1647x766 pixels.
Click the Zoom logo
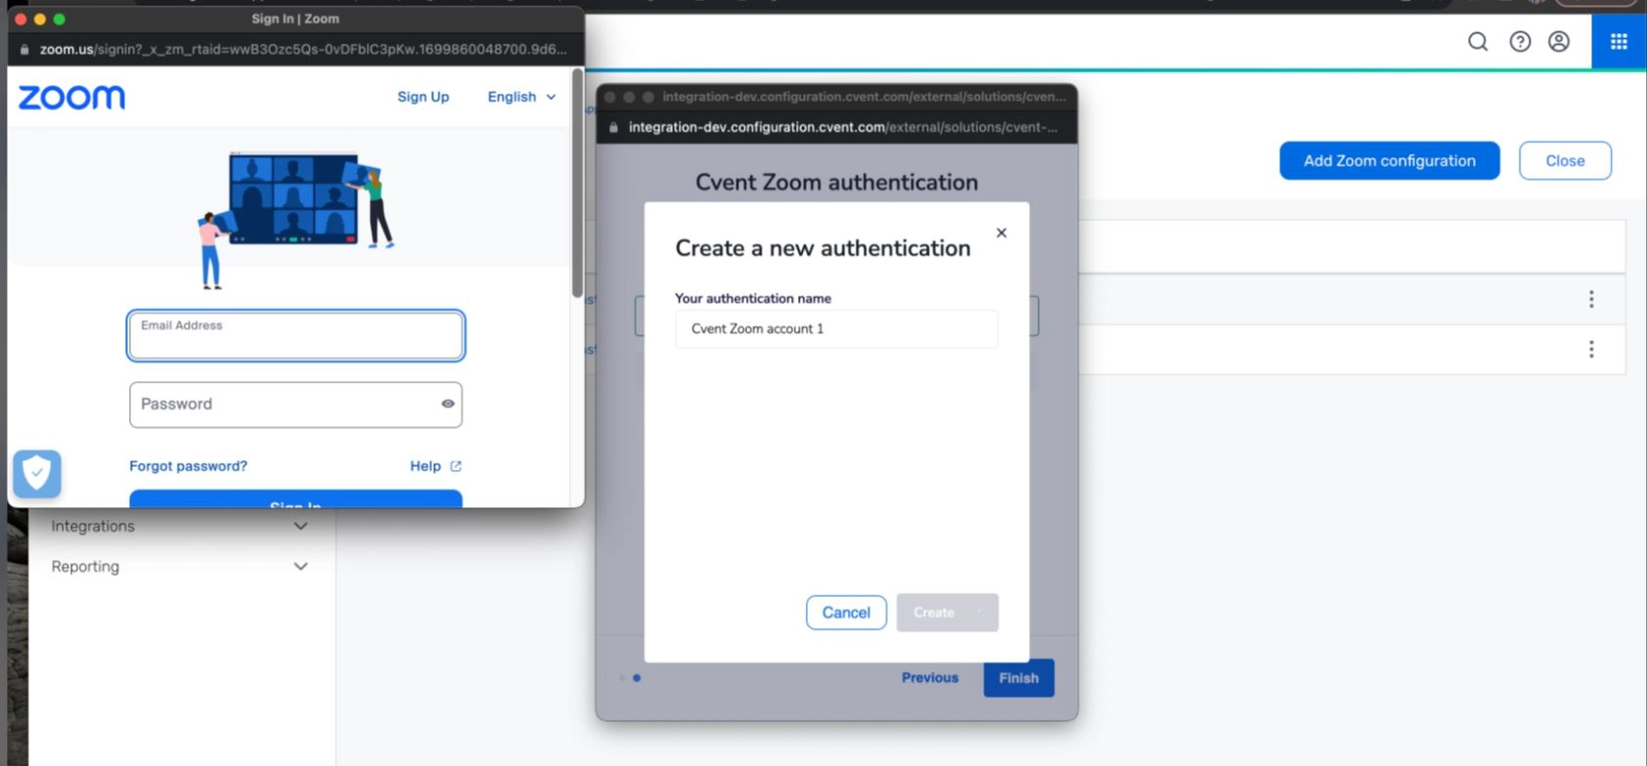[x=71, y=97]
